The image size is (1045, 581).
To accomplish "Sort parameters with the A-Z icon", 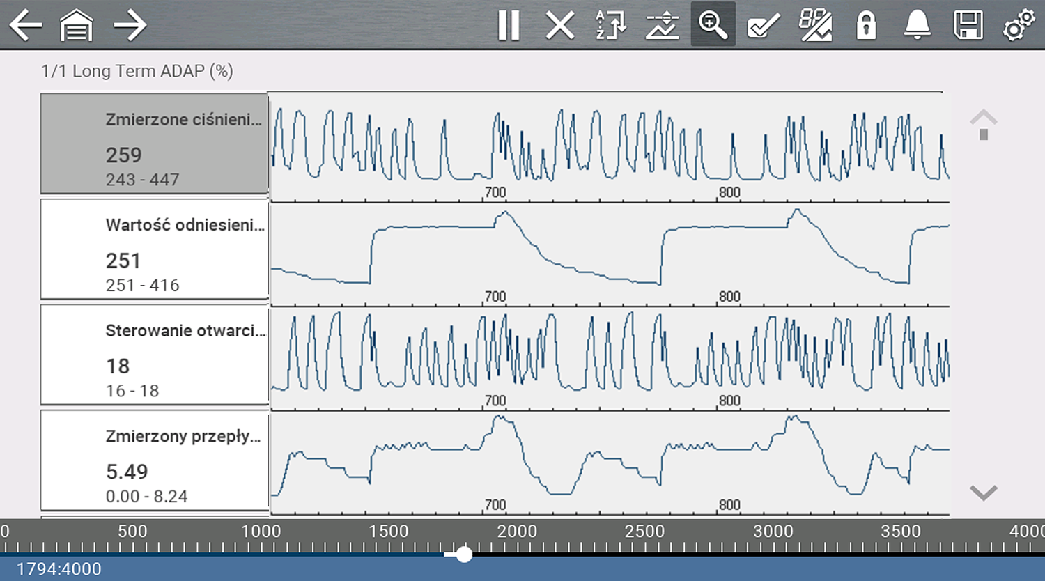I will pos(611,26).
